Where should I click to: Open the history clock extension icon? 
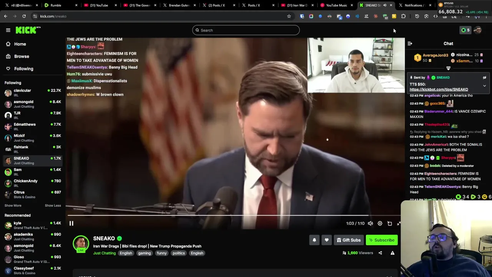pos(417,16)
